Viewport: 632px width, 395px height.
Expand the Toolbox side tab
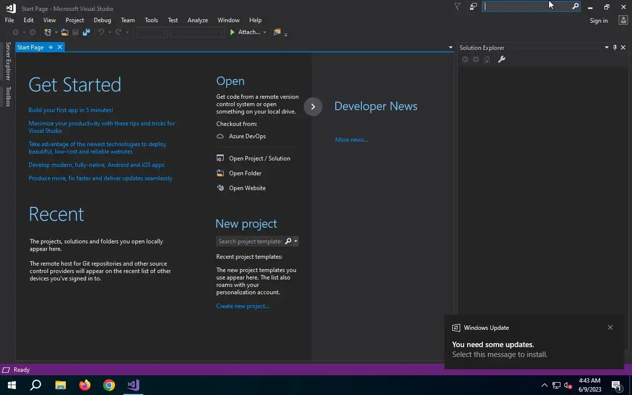click(8, 96)
